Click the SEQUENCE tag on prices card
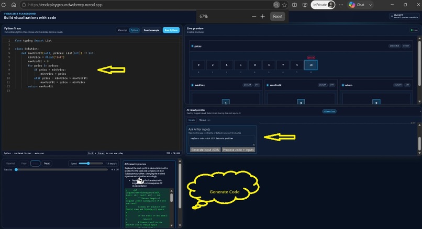422x229 pixels. [395, 46]
